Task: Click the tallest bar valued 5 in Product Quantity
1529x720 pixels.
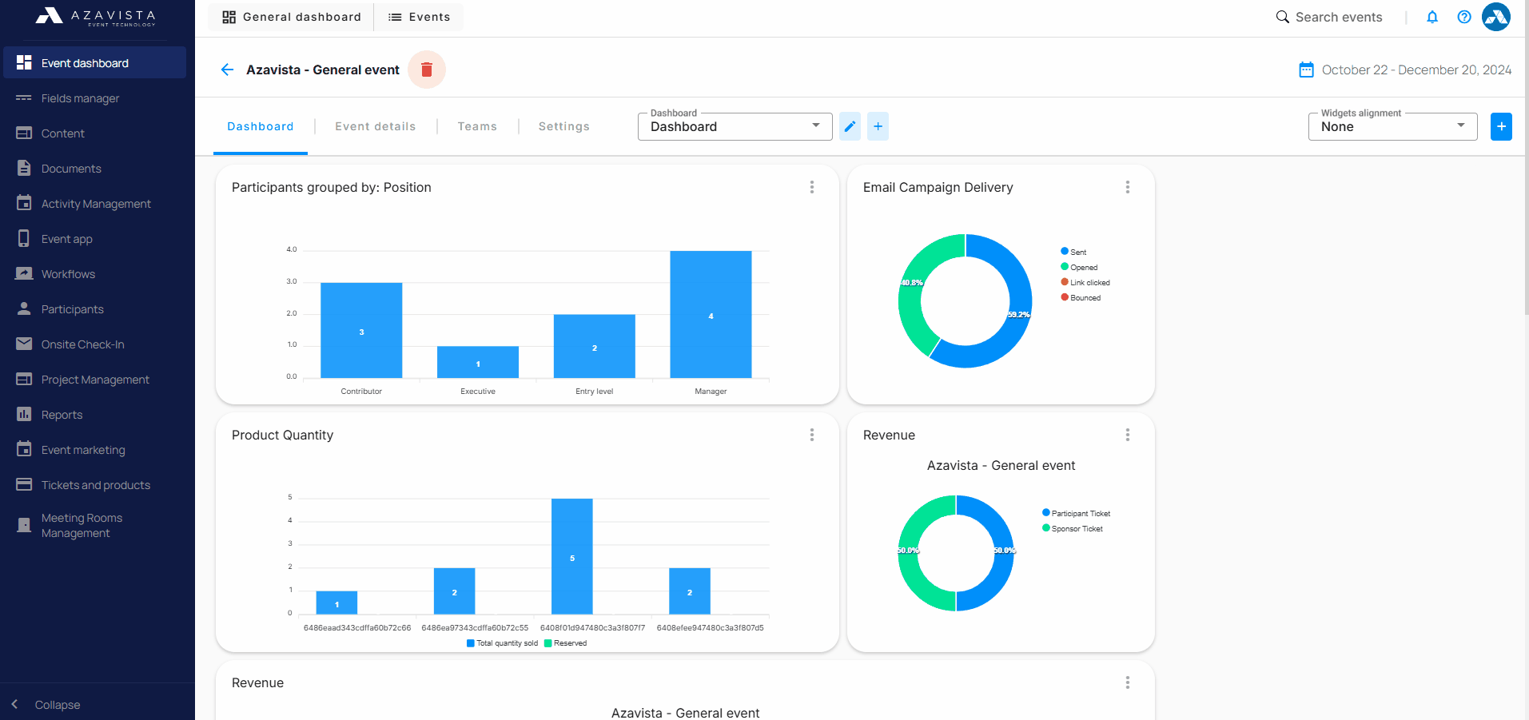Action: [572, 556]
